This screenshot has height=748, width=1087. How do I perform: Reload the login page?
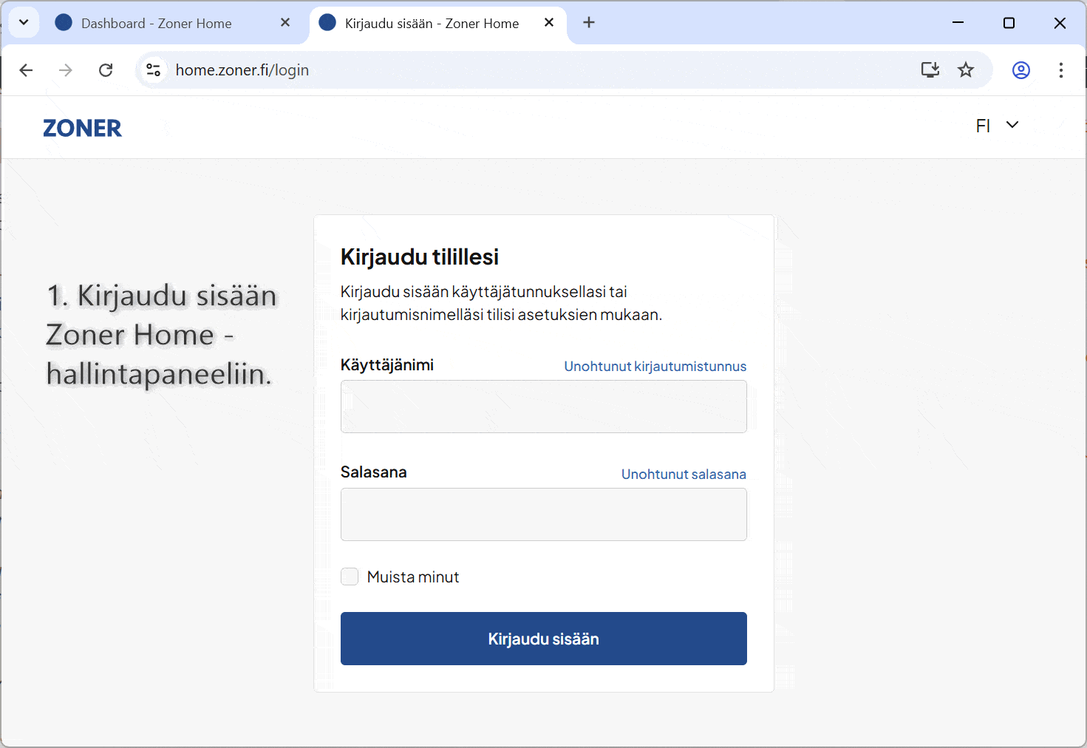tap(106, 70)
